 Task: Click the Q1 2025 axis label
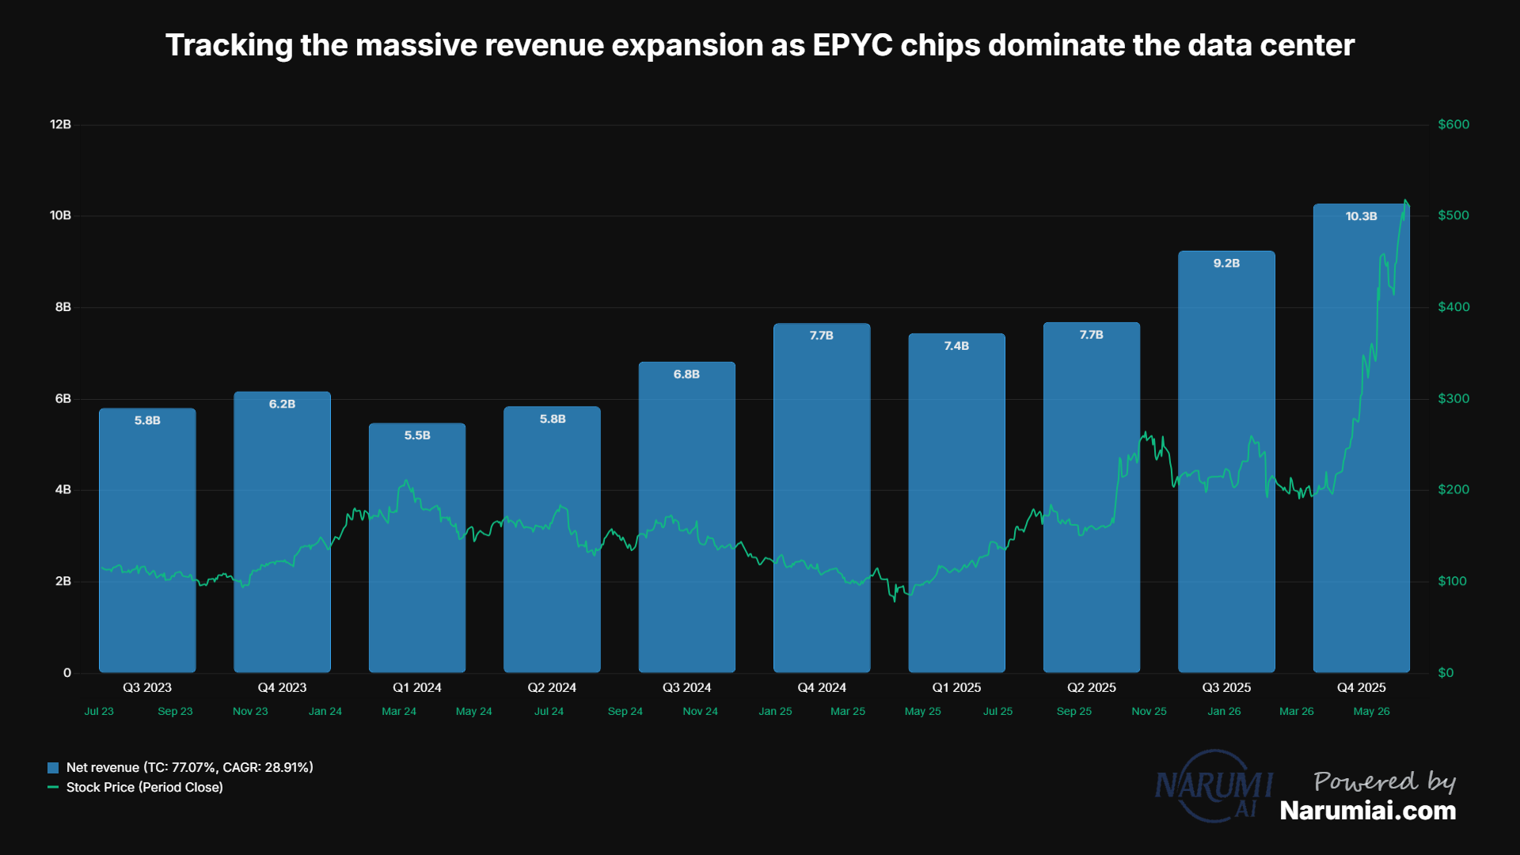[x=957, y=688]
